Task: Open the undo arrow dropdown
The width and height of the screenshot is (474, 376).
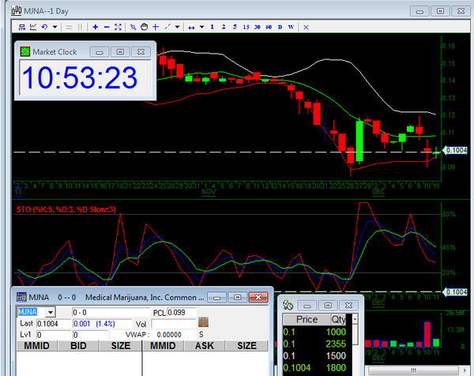Action: tap(55, 27)
